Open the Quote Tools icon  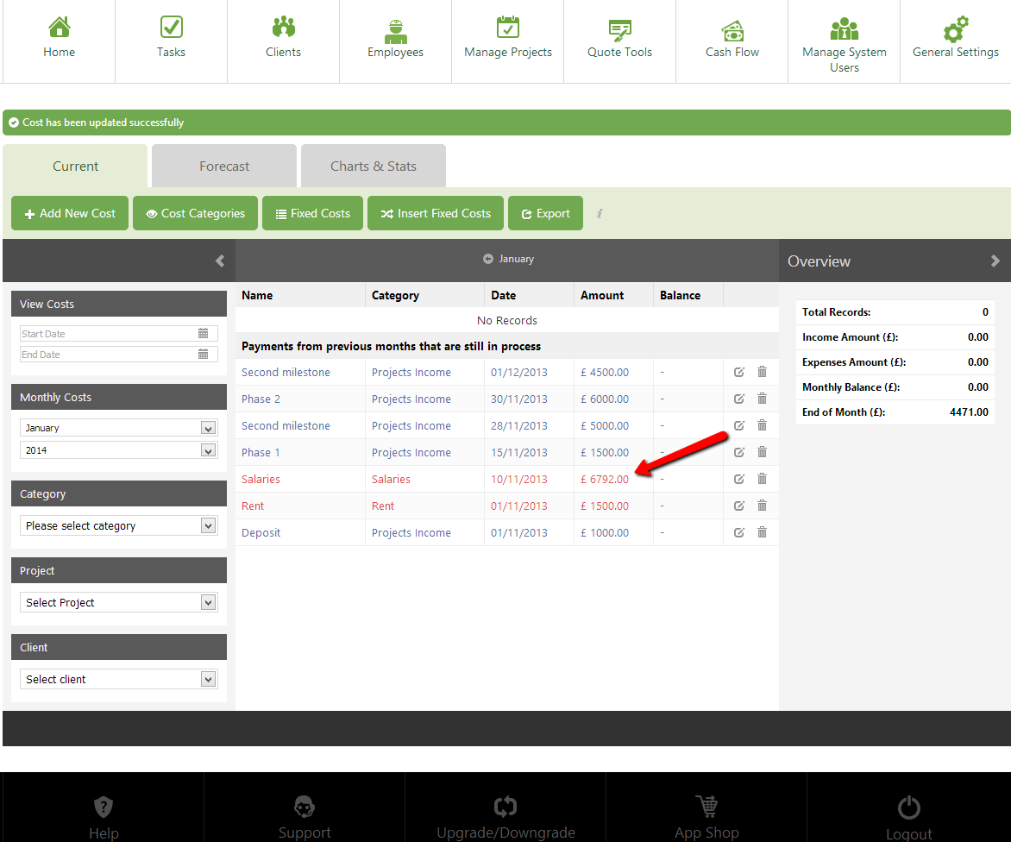coord(619,30)
